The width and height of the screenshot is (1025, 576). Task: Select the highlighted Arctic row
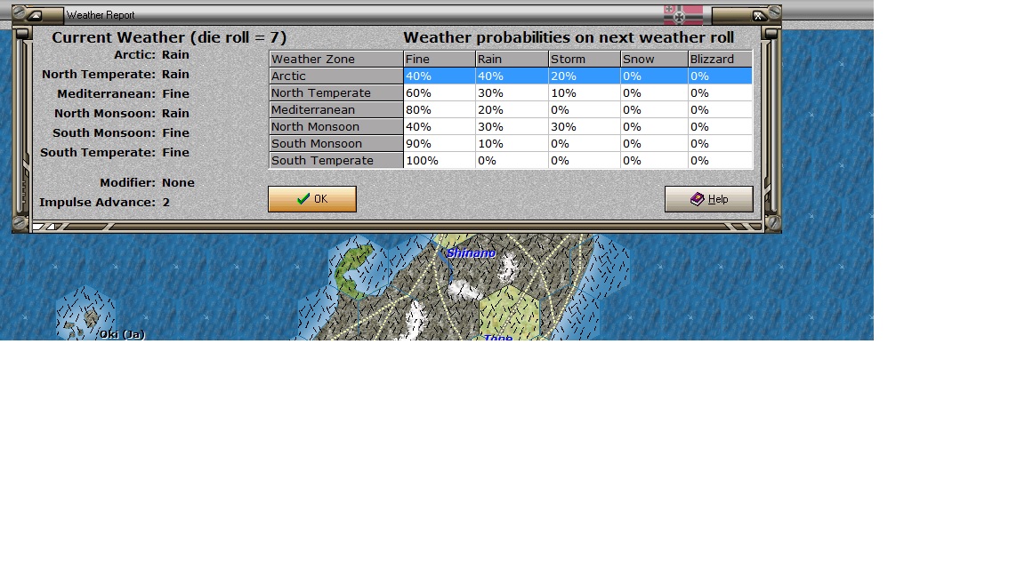click(x=335, y=76)
